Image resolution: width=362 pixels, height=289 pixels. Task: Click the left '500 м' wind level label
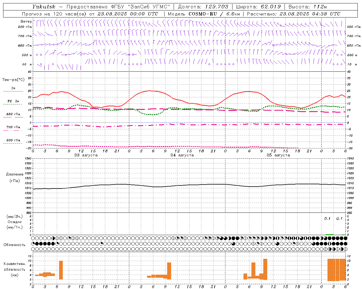pos(27,55)
